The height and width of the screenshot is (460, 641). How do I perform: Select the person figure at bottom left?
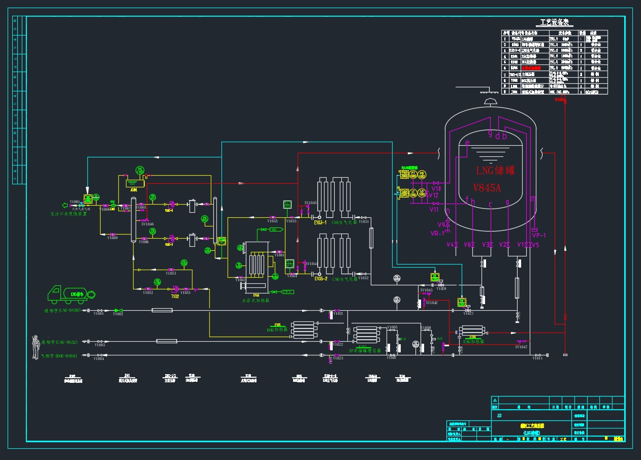(x=36, y=347)
